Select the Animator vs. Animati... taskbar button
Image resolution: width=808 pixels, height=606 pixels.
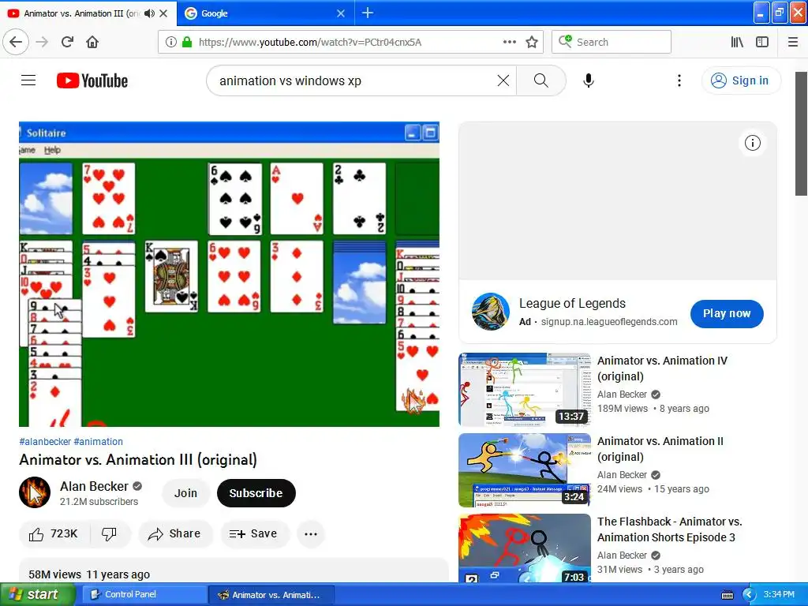point(271,594)
